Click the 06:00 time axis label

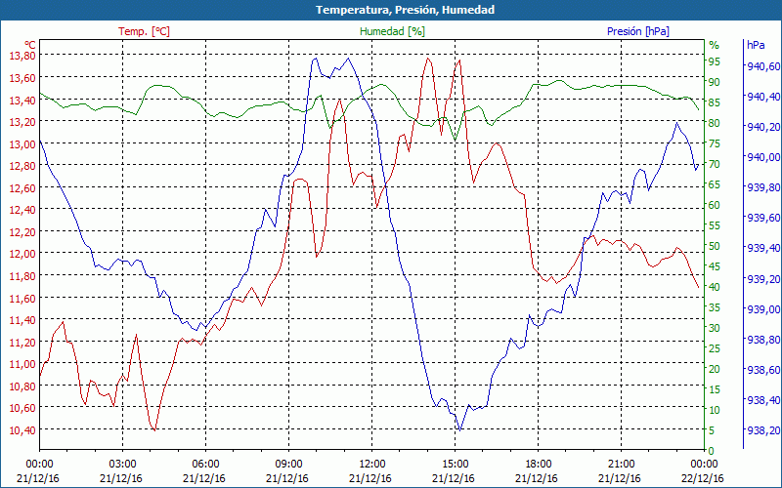tap(205, 463)
